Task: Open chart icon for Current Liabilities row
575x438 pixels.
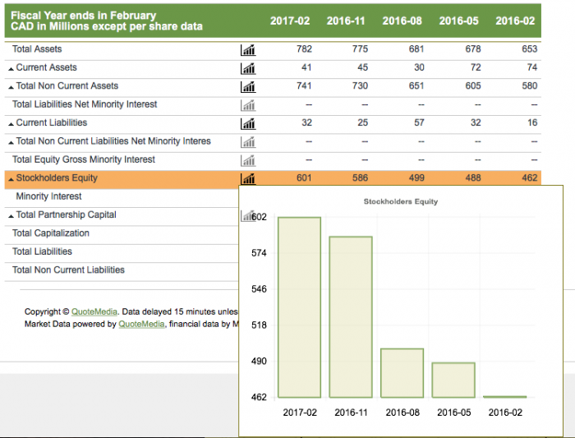Action: [x=247, y=123]
